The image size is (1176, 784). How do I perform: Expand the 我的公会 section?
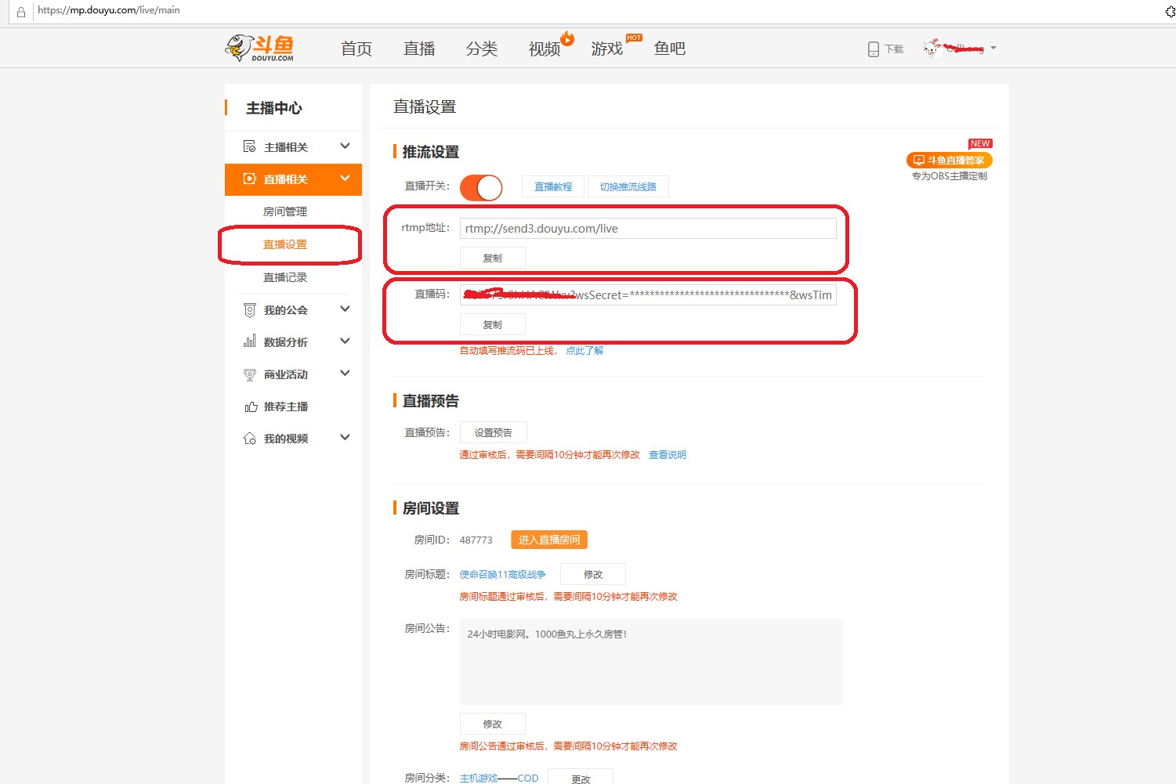(345, 309)
